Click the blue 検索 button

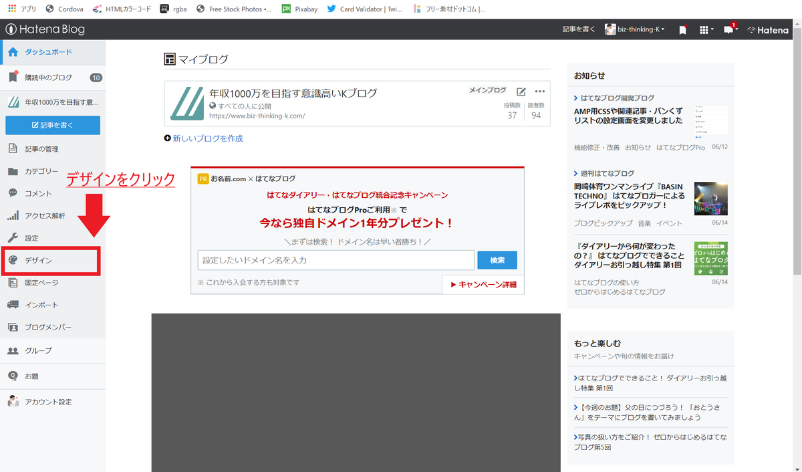coord(497,260)
